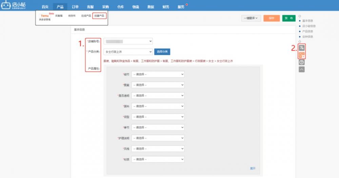Open the 风格 attribute dropdown
This screenshot has height=178, width=339.
[158, 149]
